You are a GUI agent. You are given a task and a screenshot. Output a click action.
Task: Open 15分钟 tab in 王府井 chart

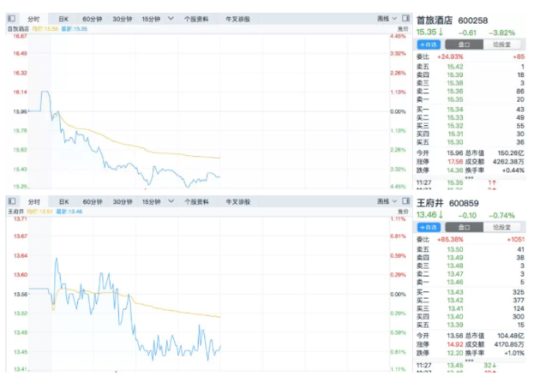coord(152,201)
